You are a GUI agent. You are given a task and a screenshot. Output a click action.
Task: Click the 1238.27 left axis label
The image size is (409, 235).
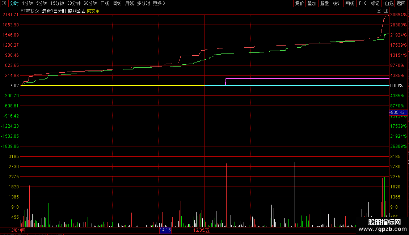[x=11, y=45]
